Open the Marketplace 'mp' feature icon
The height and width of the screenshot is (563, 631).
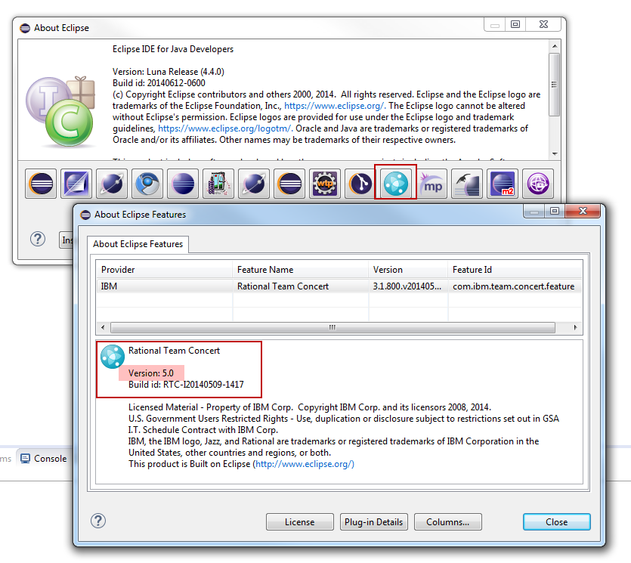pos(431,184)
